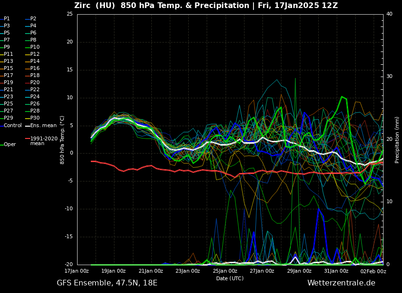Click the 25Jan 00z date tick label

[x=225, y=271]
